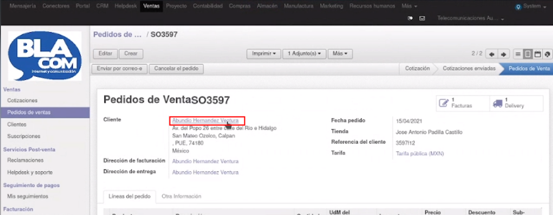Image resolution: width=553 pixels, height=215 pixels.
Task: Open Cotizaciones in sidebar
Action: (x=22, y=101)
